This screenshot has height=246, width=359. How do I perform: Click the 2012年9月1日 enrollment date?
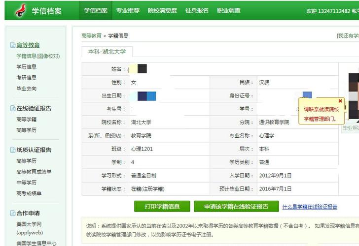coord(275,176)
